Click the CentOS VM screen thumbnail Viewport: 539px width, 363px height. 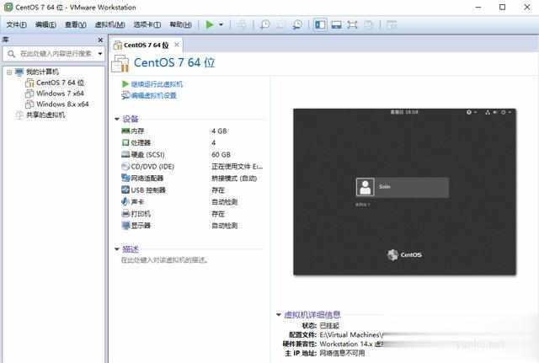(404, 192)
